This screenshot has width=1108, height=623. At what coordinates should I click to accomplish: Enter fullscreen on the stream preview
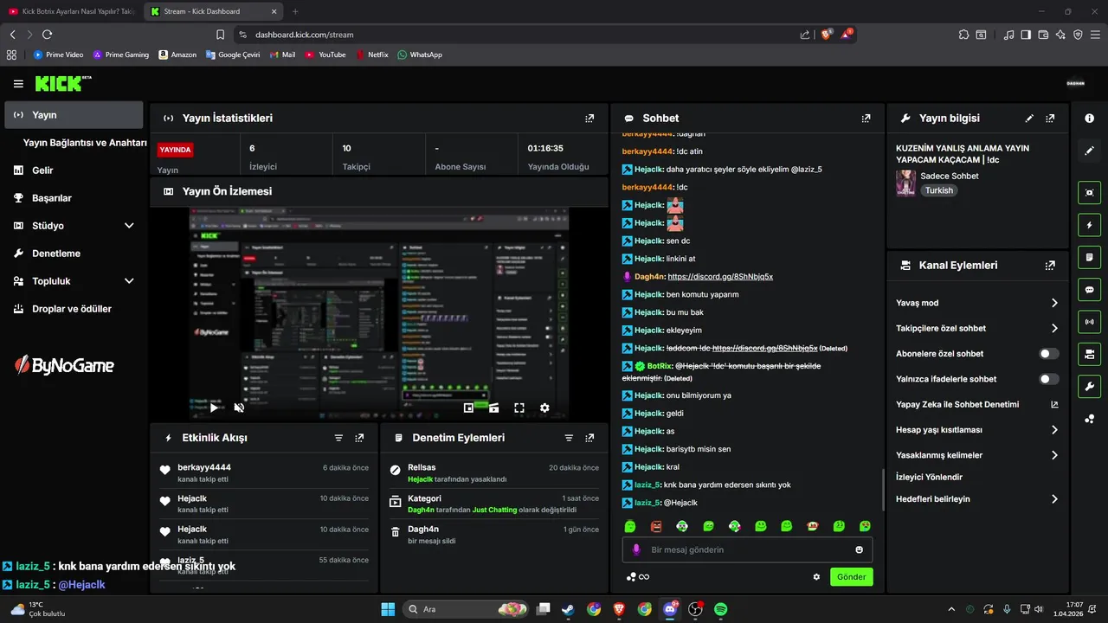tap(519, 408)
